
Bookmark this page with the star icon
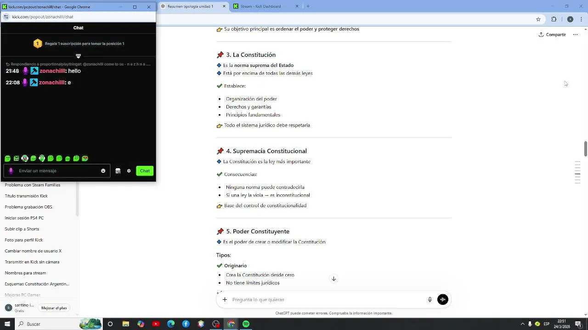538,19
